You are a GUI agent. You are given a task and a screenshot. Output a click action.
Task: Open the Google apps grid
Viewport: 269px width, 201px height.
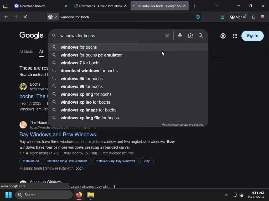(x=235, y=36)
